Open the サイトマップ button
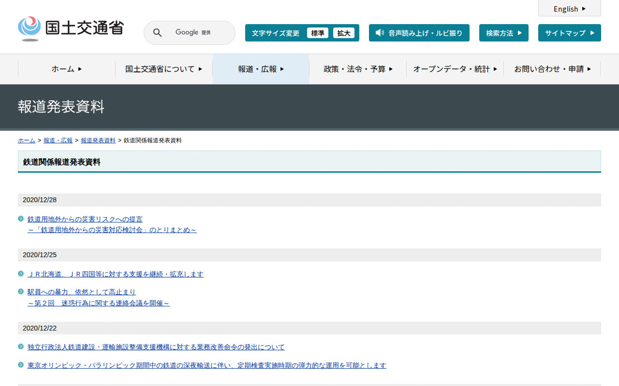Screen dimensions: 619x386 [569, 33]
